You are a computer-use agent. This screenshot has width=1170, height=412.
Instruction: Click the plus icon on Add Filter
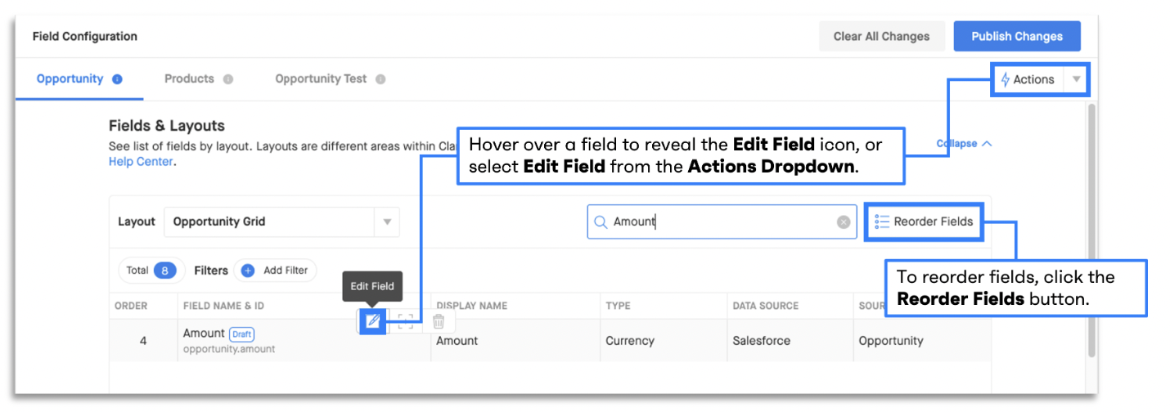248,271
